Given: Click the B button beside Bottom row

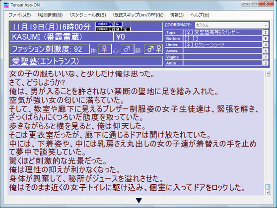Looking at the screenshot, I should click(266, 39).
